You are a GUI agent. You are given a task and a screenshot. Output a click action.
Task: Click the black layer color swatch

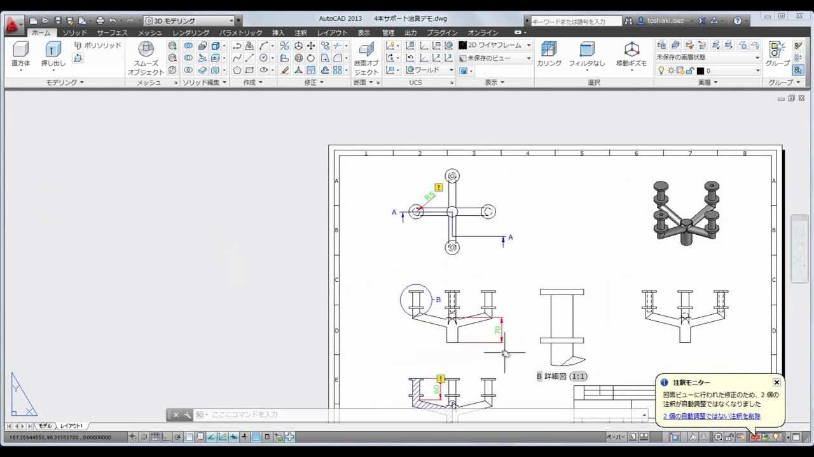pos(700,71)
